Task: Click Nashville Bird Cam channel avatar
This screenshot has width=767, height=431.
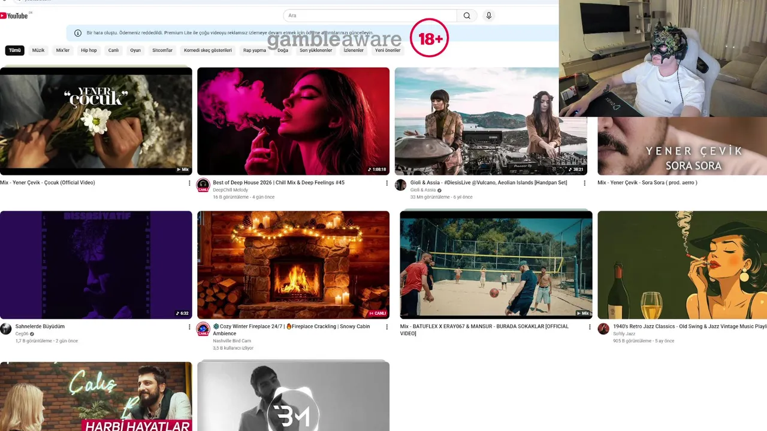Action: pos(203,329)
